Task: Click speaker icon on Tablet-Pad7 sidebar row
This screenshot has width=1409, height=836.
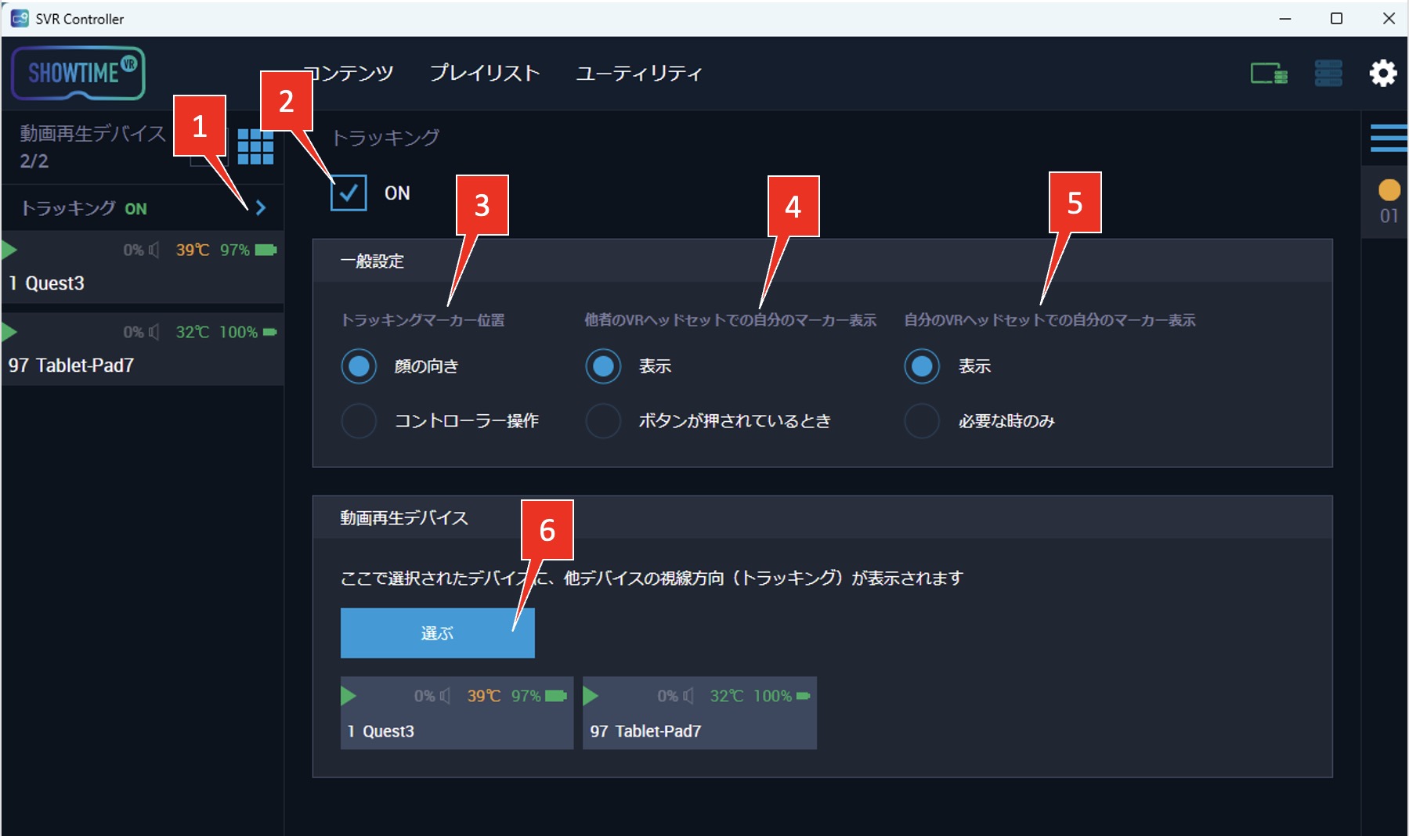Action: [154, 332]
